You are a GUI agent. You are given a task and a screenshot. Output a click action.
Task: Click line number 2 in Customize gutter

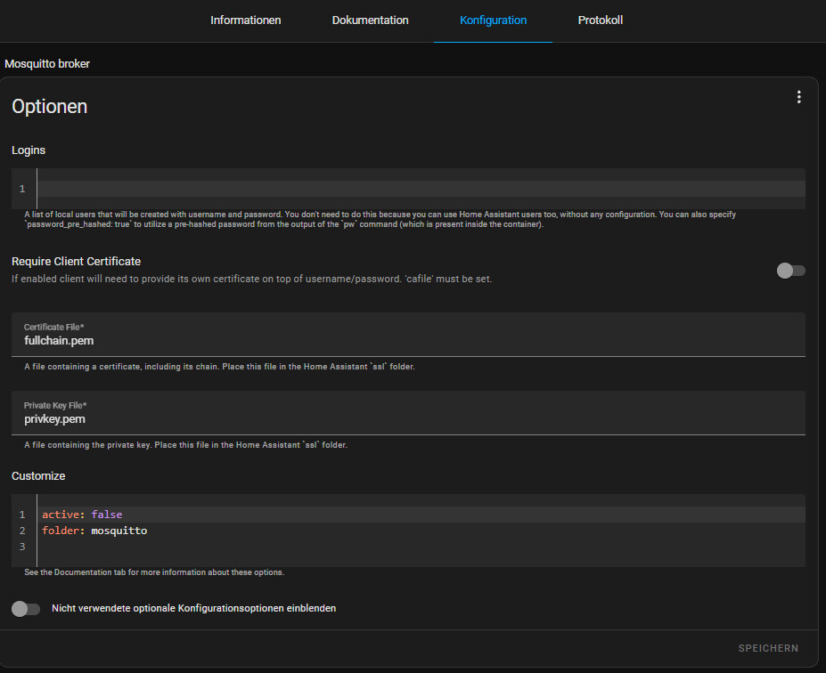(22, 531)
